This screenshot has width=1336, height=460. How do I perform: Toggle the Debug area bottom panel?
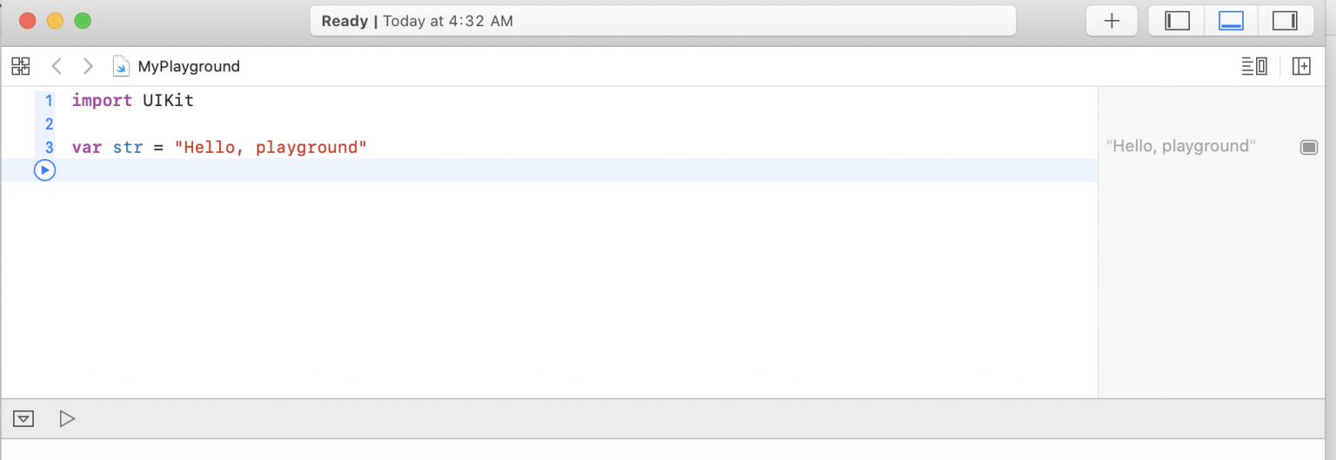(x=1231, y=22)
